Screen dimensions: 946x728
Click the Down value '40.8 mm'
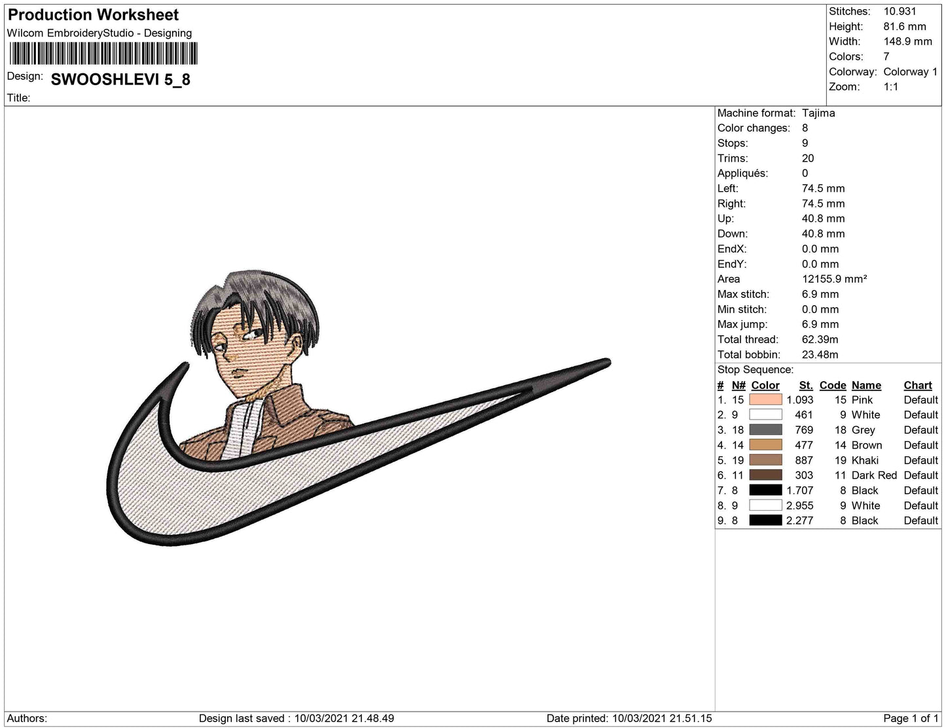point(824,234)
